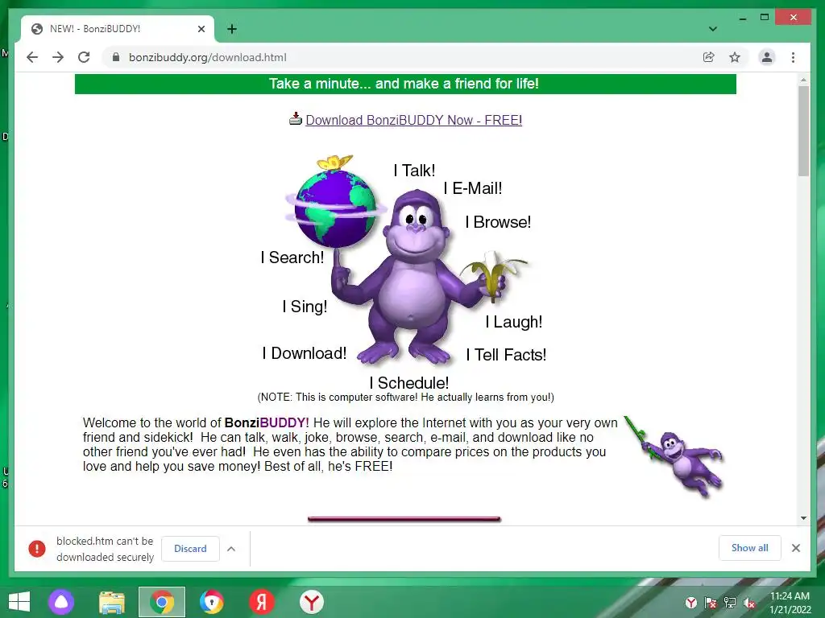825x618 pixels.
Task: Discard the blocked.htm download
Action: (190, 549)
